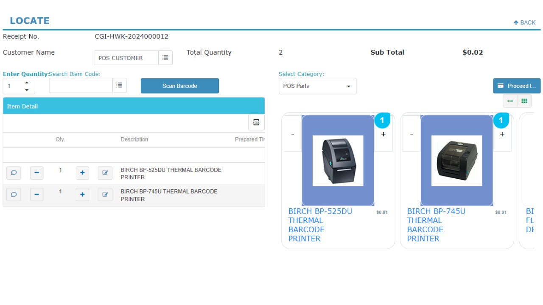The image size is (543, 305).
Task: Increase Enter Quantity with up arrow
Action: 27,83
